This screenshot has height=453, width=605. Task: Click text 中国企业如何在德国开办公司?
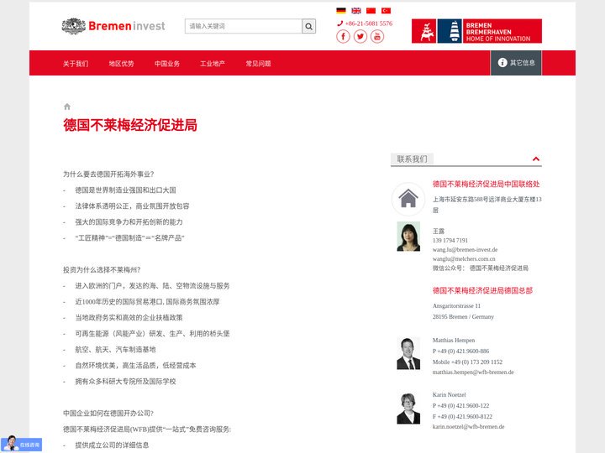click(x=108, y=414)
